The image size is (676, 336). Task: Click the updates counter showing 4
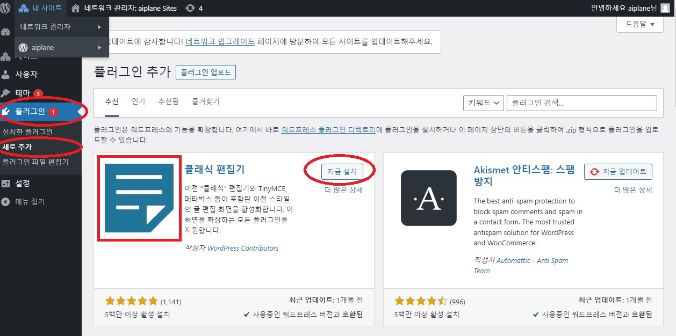point(194,8)
